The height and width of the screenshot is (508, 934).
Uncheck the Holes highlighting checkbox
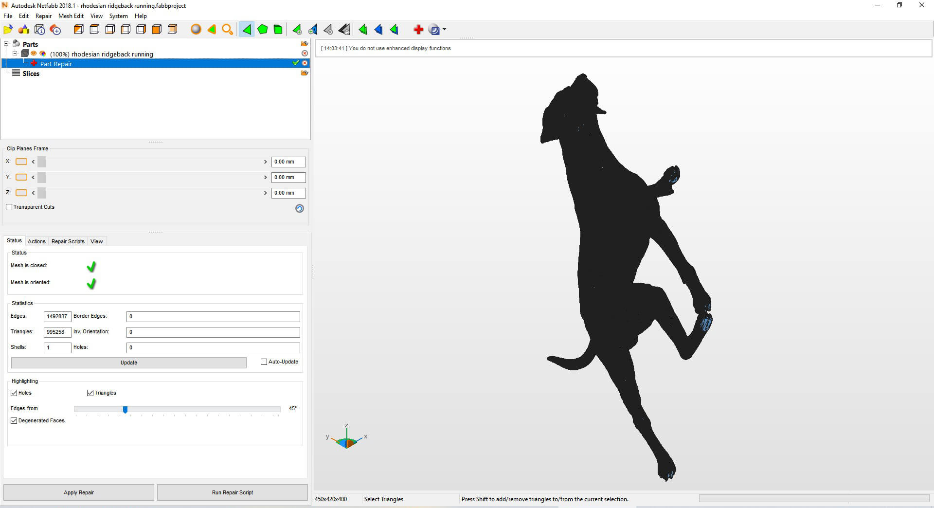click(x=14, y=393)
